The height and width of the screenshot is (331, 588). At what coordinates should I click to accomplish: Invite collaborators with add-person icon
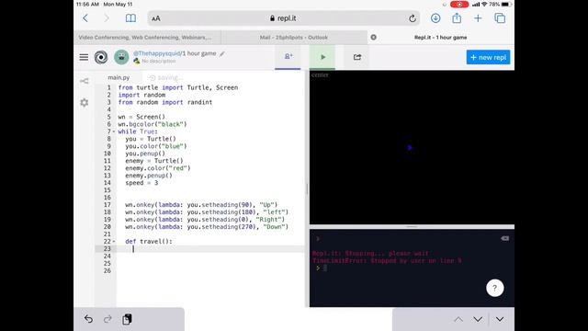tap(288, 57)
